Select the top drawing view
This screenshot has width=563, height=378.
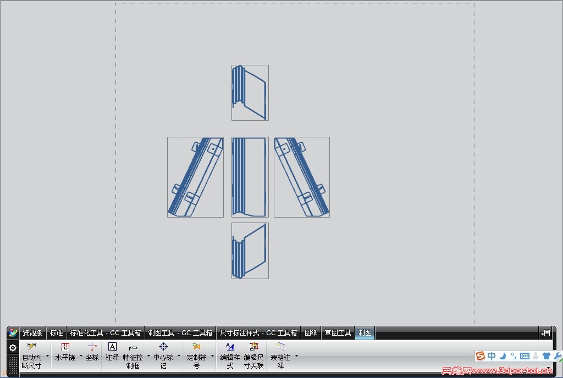pos(250,92)
